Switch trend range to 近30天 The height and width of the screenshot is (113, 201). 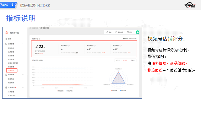(x=125, y=60)
